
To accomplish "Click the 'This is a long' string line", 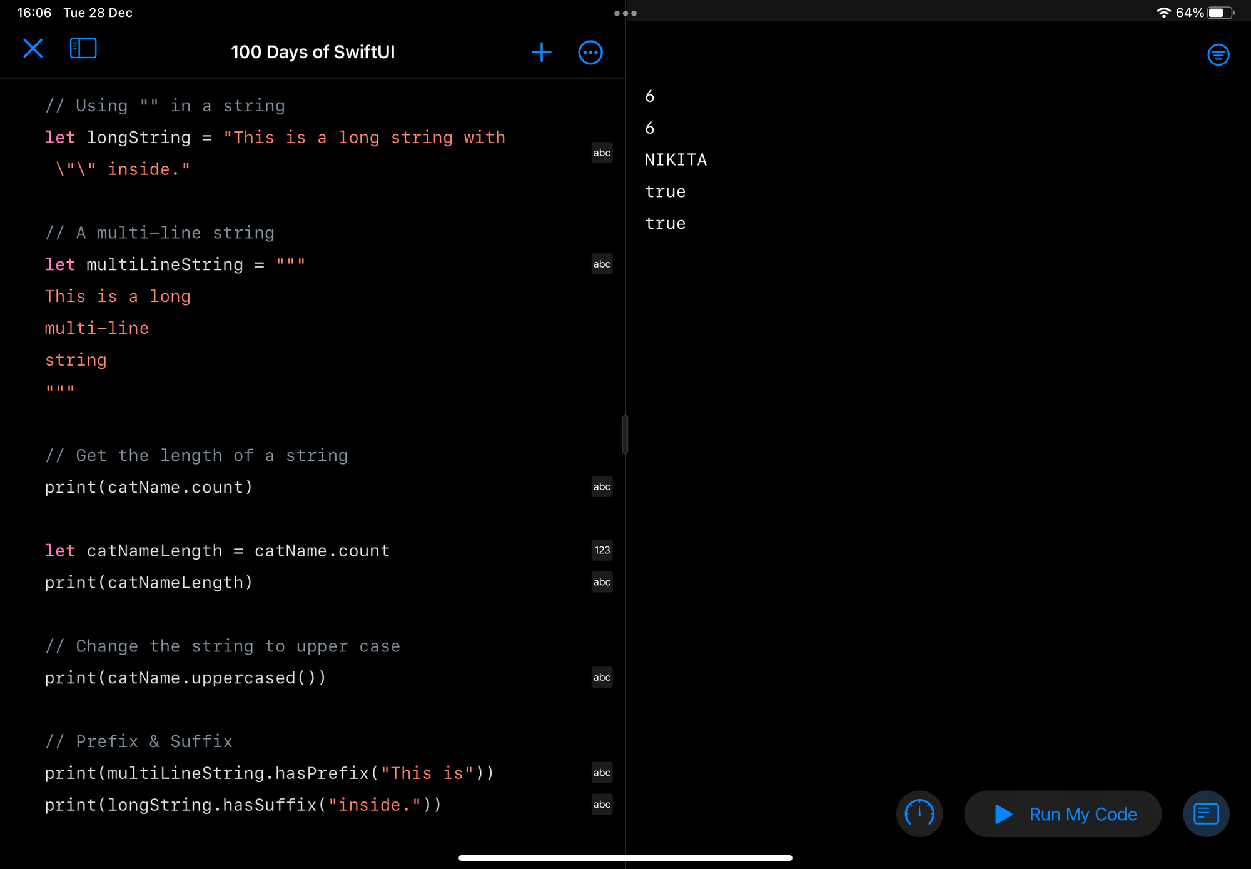I will pos(118,296).
